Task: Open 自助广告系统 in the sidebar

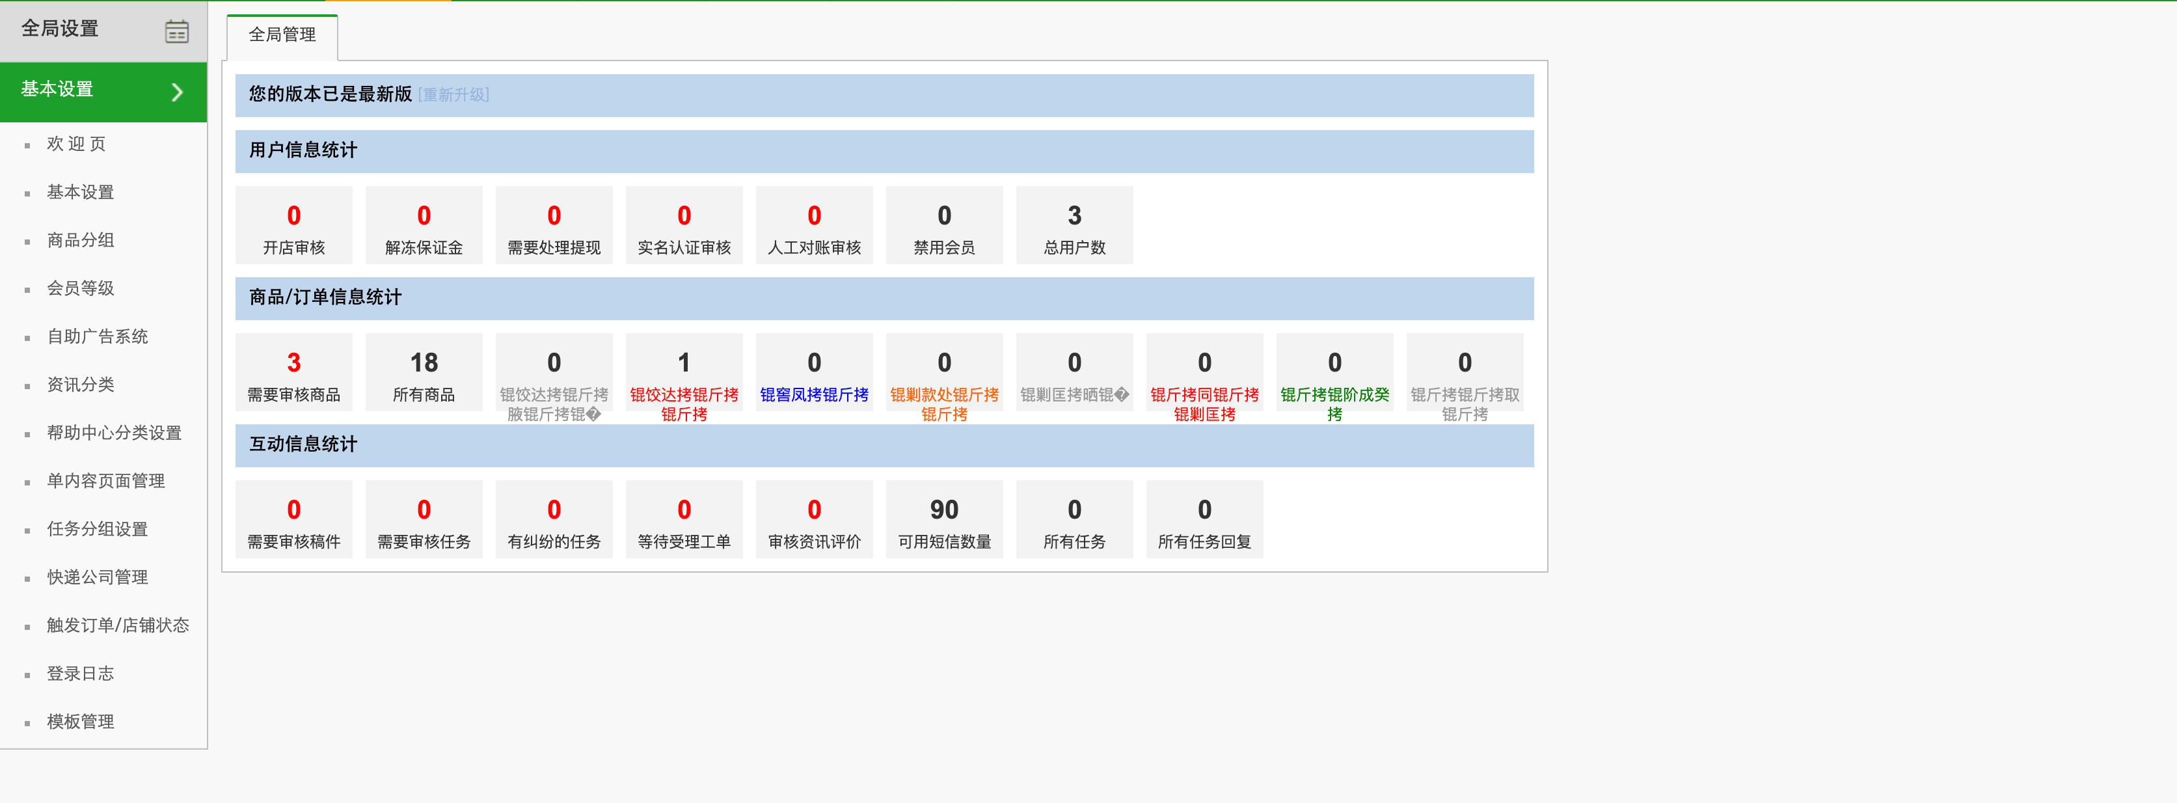Action: click(97, 336)
